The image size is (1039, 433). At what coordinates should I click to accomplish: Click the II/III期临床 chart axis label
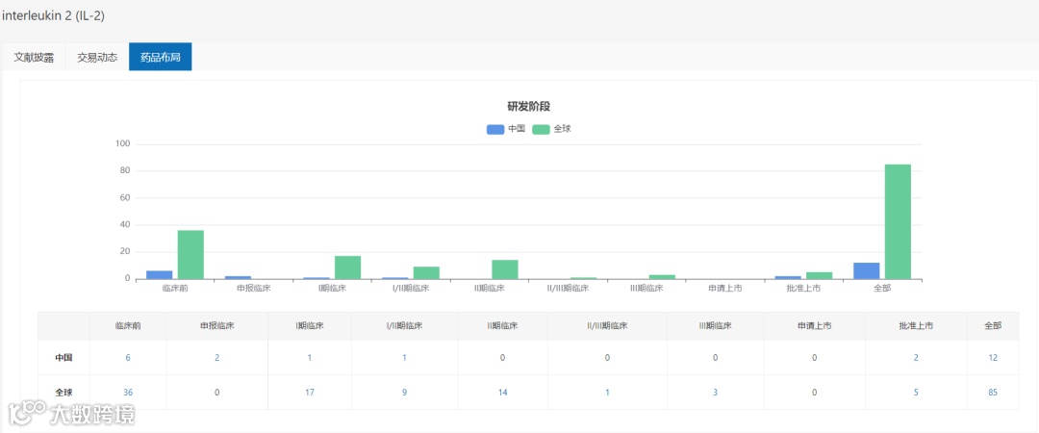pos(568,289)
